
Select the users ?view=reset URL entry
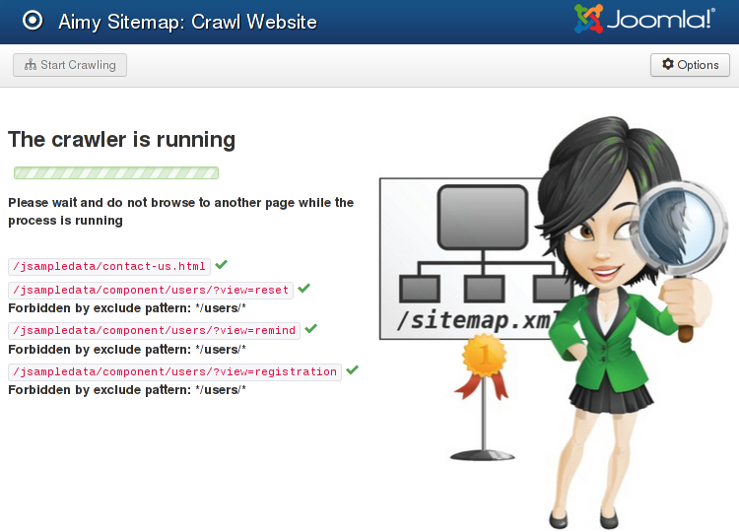151,291
